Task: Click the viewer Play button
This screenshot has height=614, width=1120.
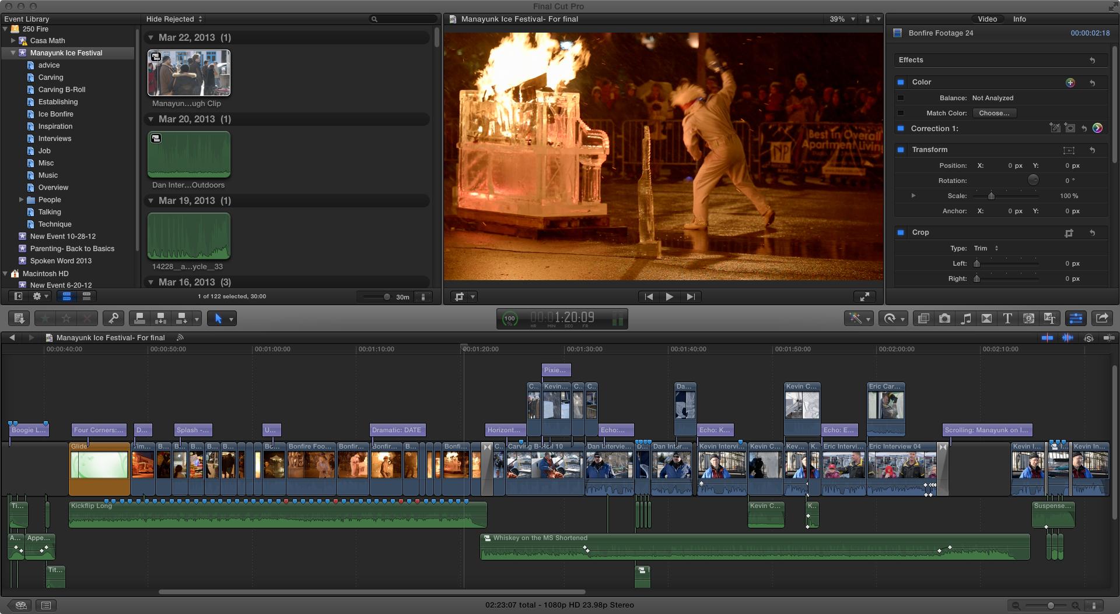Action: (669, 297)
